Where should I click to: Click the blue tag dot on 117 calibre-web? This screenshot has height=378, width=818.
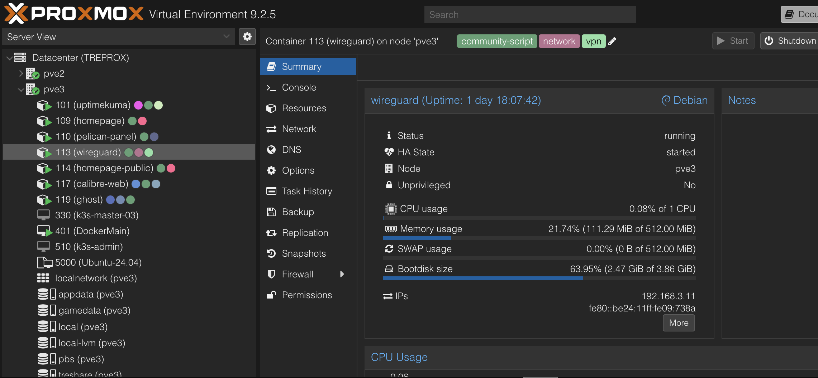coord(136,184)
